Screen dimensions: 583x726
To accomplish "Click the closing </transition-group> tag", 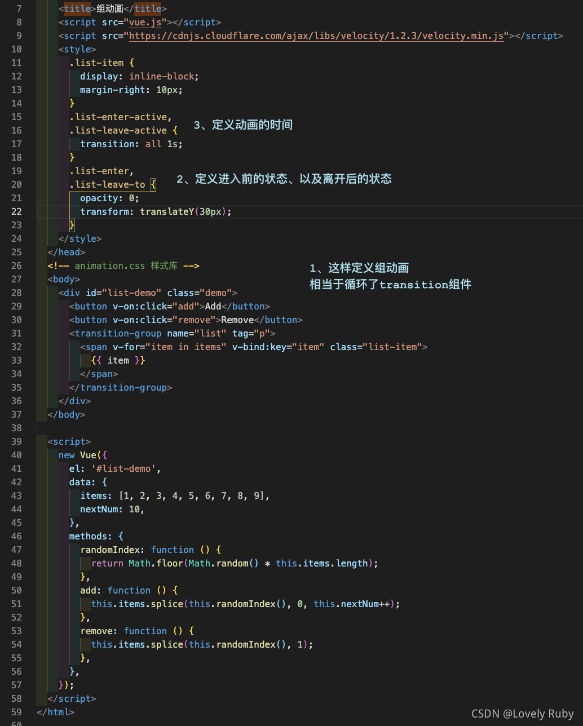I will pos(121,387).
